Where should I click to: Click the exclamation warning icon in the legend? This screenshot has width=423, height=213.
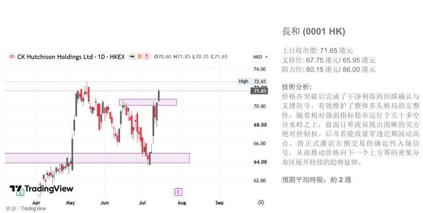point(147,57)
